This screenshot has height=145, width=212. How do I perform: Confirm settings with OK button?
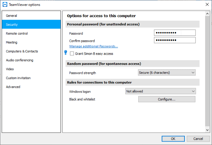(x=173, y=139)
